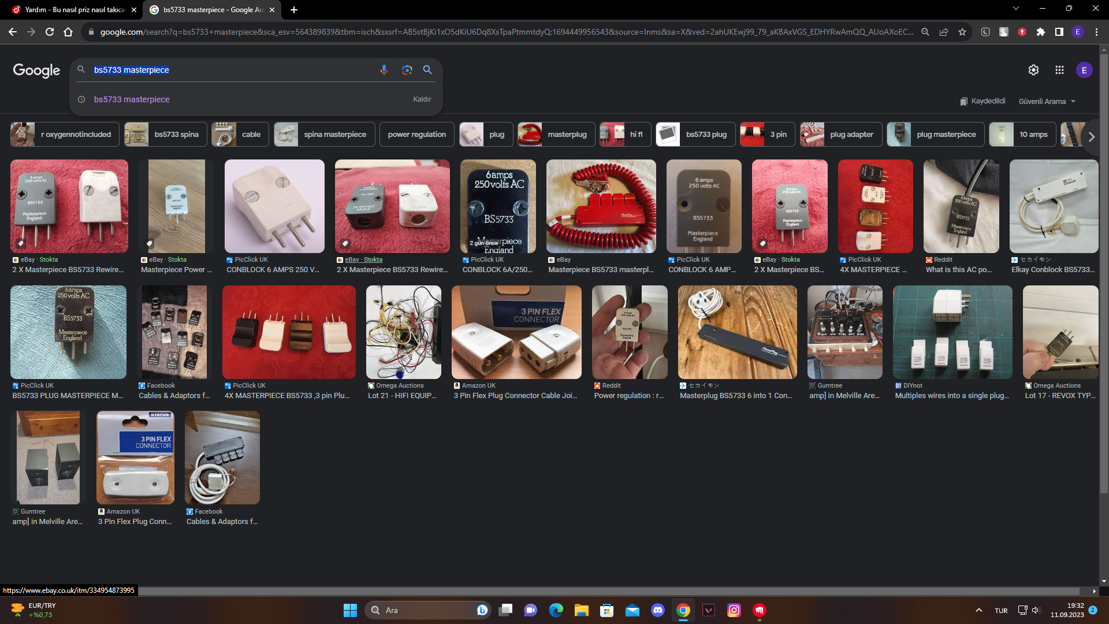Open the Google account avatar E
This screenshot has width=1109, height=624.
1084,70
